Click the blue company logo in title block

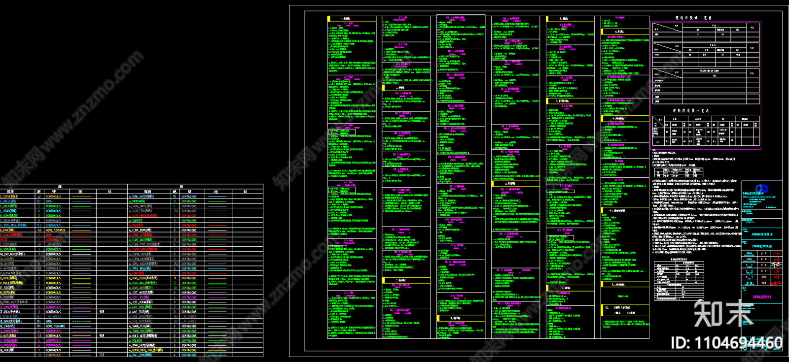(x=762, y=189)
